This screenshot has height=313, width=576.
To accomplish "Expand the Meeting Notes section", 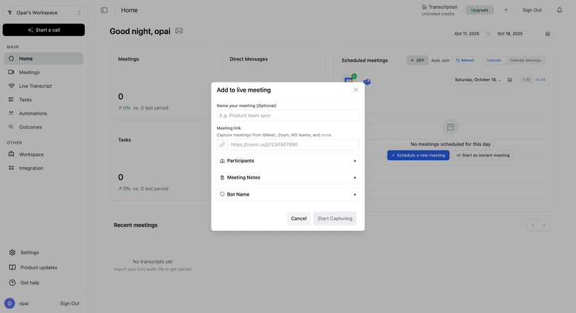I will (287, 178).
